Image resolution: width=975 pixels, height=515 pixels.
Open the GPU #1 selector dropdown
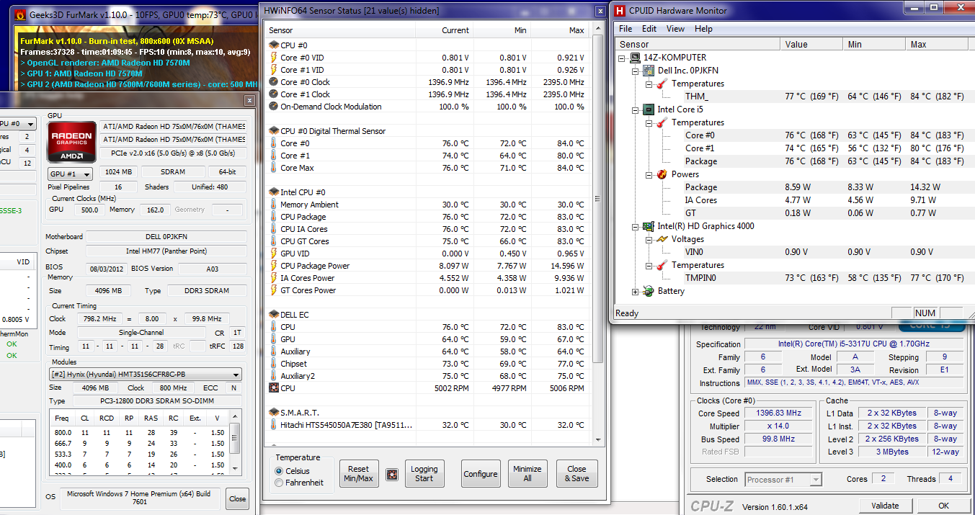click(x=70, y=174)
